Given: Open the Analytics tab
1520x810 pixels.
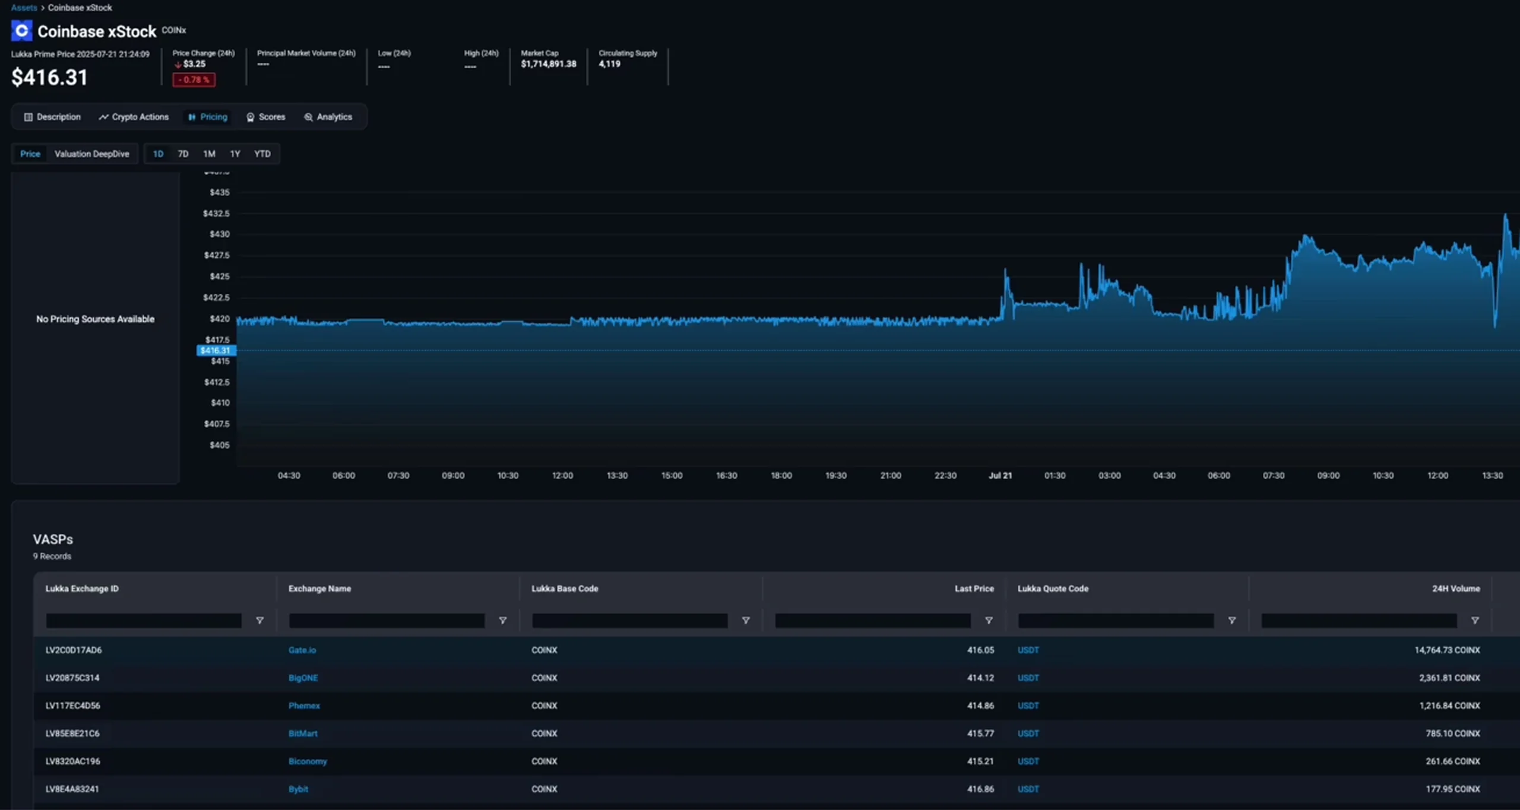Looking at the screenshot, I should click(328, 117).
